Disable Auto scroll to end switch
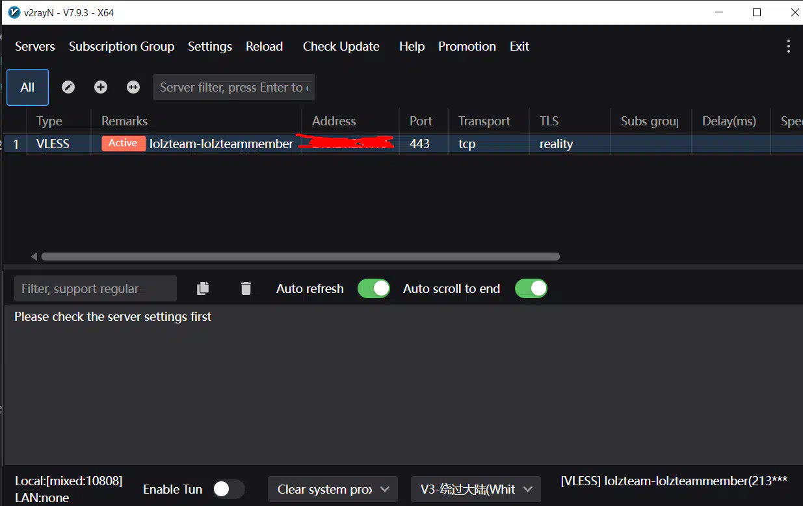This screenshot has width=803, height=506. pyautogui.click(x=531, y=288)
